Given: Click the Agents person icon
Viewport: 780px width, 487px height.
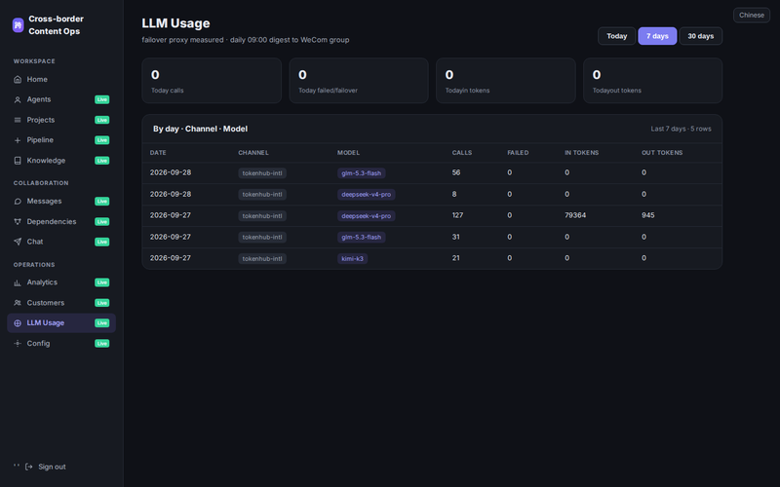Looking at the screenshot, I should point(18,100).
